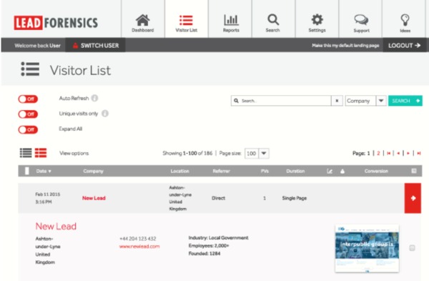Click the Visitor List heading list icon

pyautogui.click(x=30, y=69)
